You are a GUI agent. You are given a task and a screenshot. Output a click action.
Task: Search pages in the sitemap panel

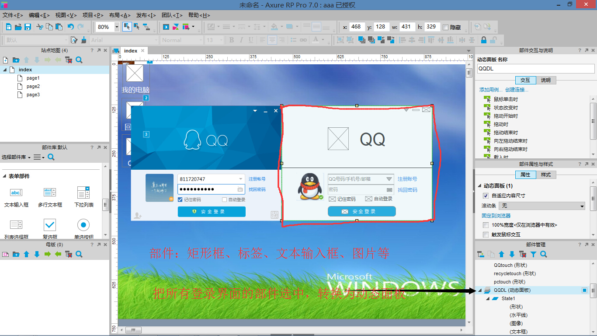click(79, 60)
